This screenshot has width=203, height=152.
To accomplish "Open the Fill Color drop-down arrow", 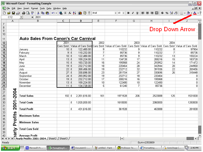I will [192, 13].
